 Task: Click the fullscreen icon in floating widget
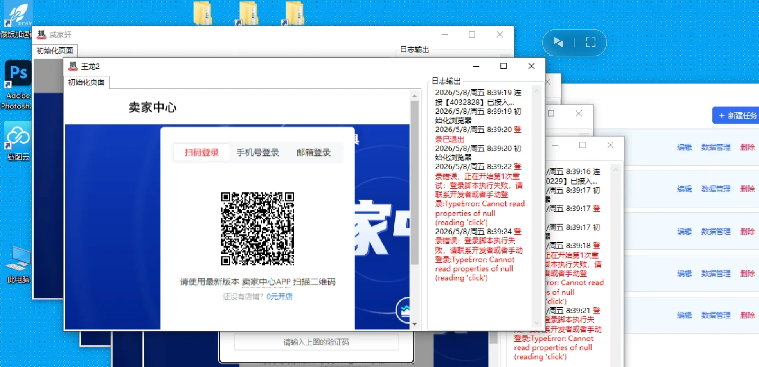[x=590, y=42]
